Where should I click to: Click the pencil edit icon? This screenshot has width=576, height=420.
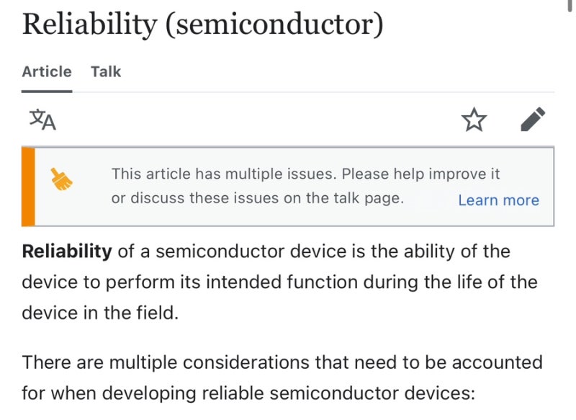click(533, 120)
